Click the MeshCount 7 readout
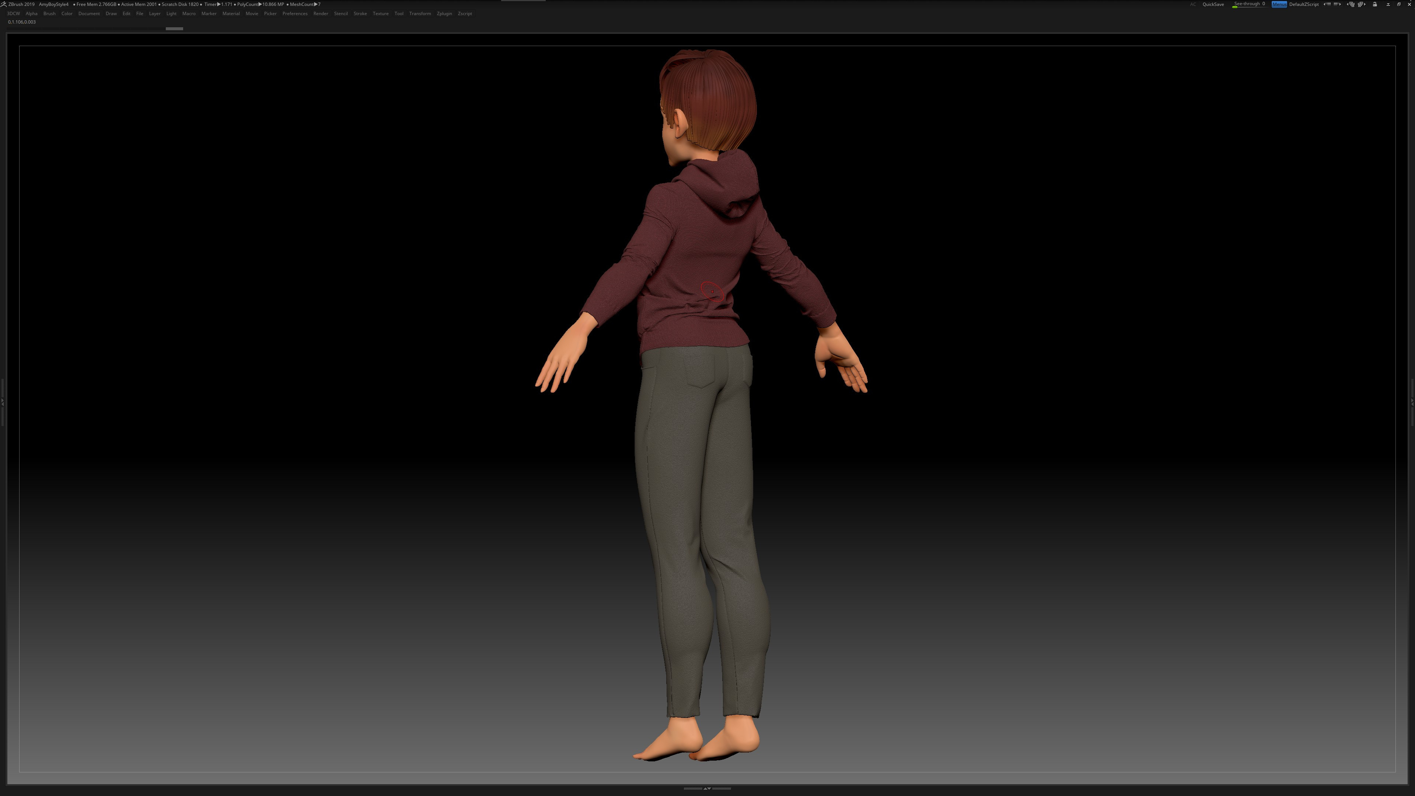Image resolution: width=1415 pixels, height=796 pixels. point(305,4)
